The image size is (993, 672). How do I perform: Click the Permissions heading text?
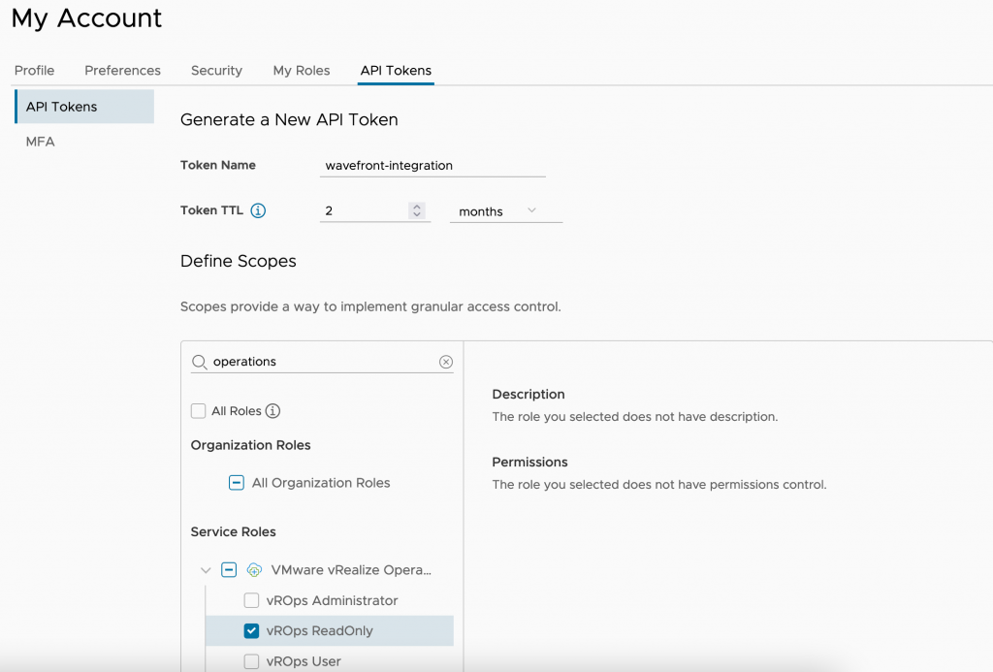pos(530,462)
